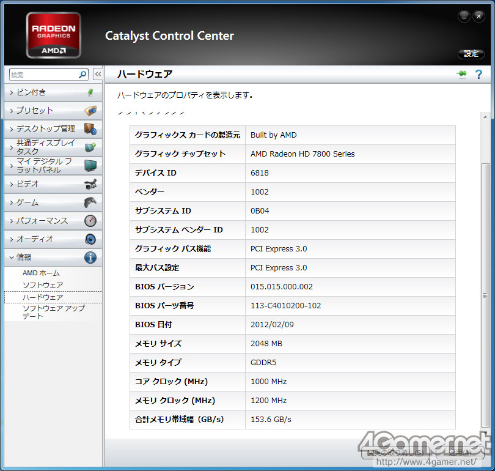
Task: Collapse the sidebar with double-chevron button
Action: click(97, 75)
